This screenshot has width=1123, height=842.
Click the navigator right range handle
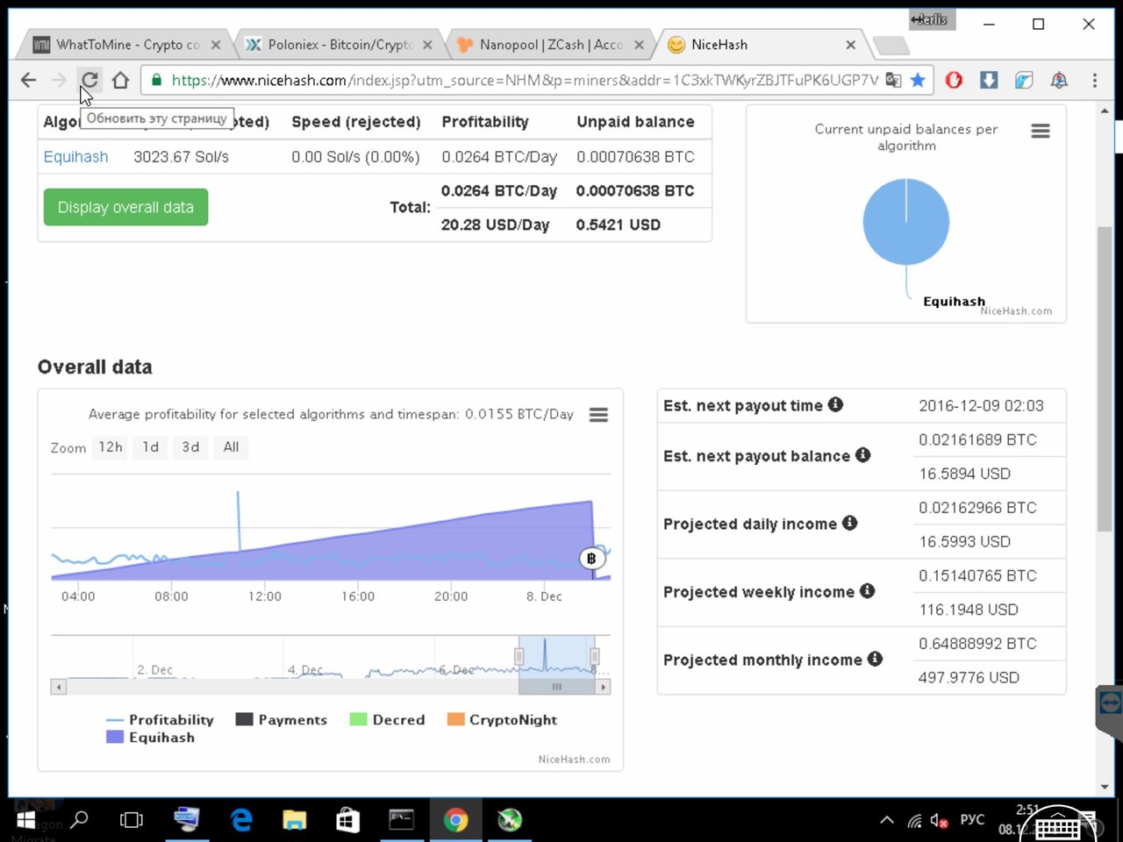click(x=595, y=656)
